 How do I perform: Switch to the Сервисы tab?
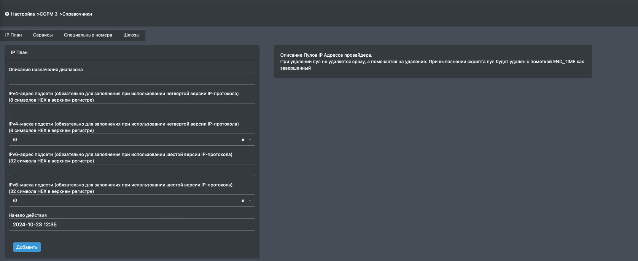pyautogui.click(x=43, y=35)
